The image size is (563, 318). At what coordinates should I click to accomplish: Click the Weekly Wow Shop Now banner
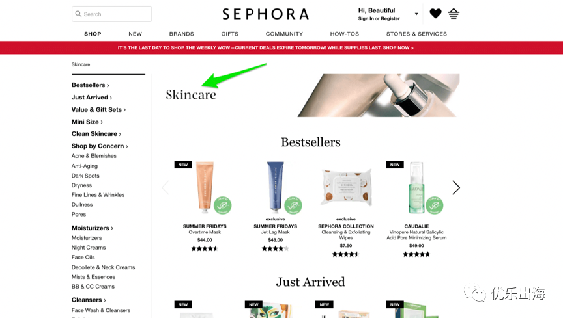[266, 47]
